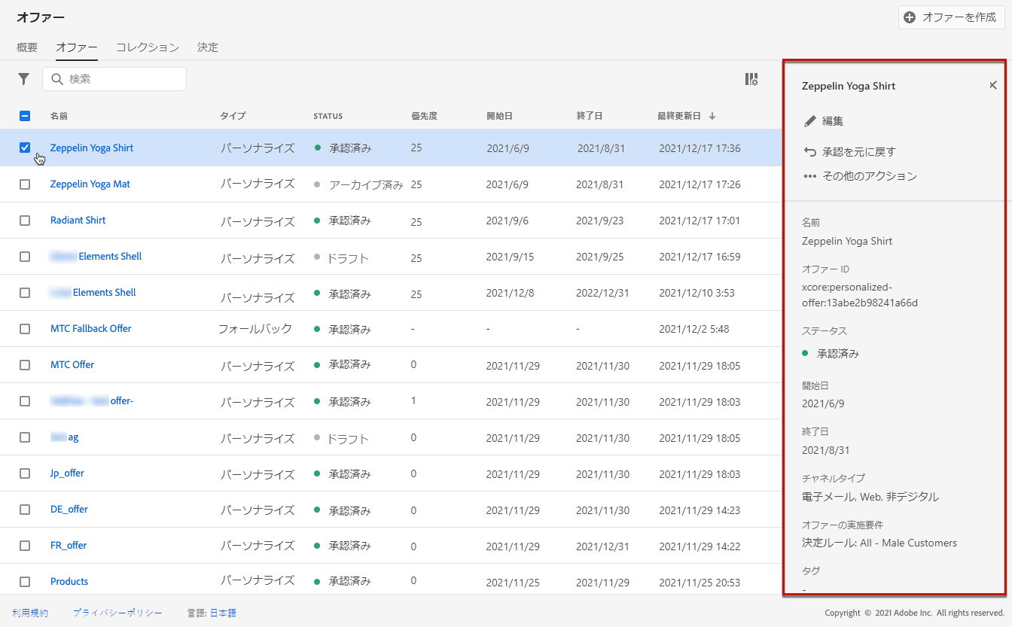Image resolution: width=1012 pixels, height=627 pixels.
Task: Click the プライバシーポリシー footer link
Action: [117, 613]
